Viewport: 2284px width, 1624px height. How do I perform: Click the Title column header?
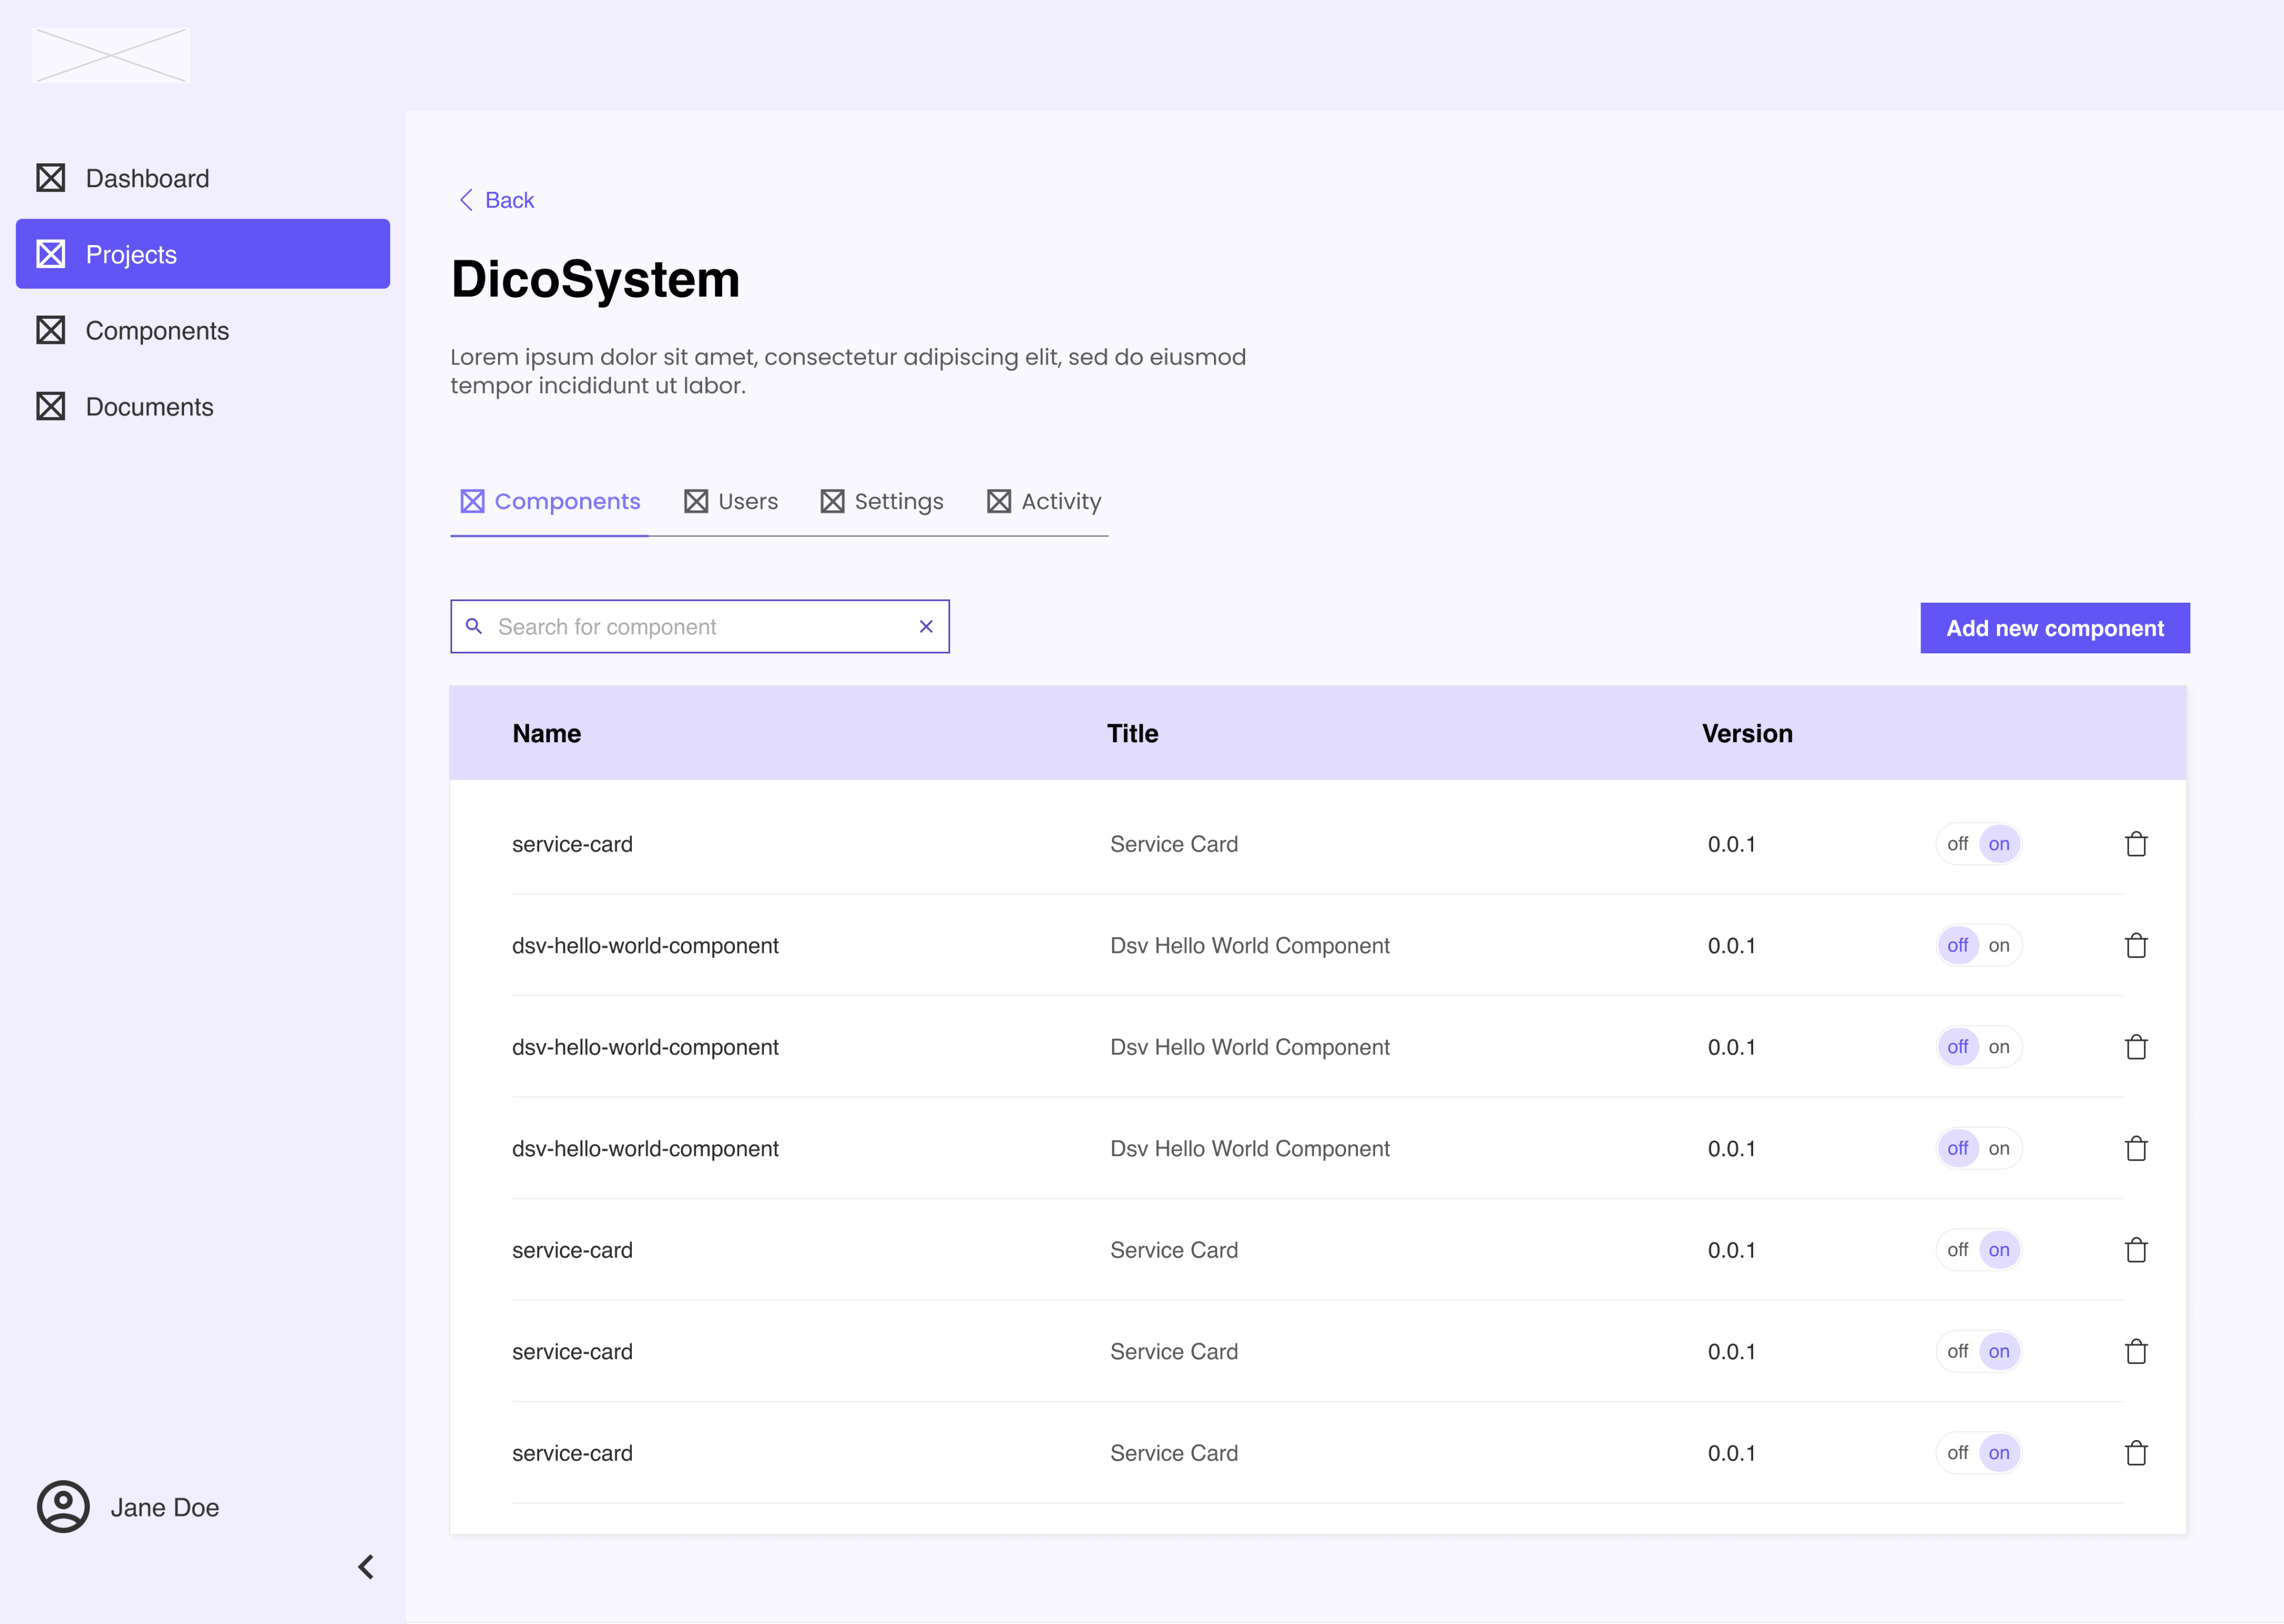pos(1132,733)
